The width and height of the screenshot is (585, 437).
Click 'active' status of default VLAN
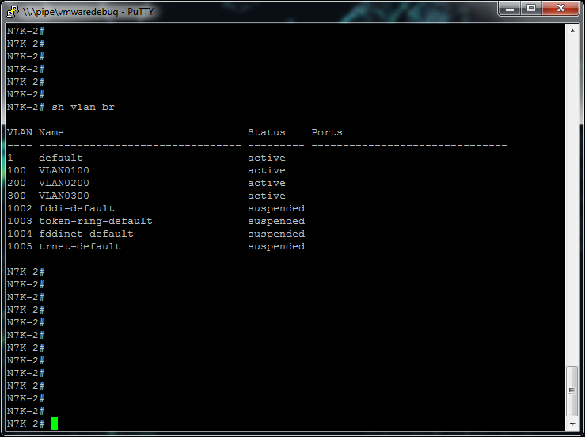267,158
